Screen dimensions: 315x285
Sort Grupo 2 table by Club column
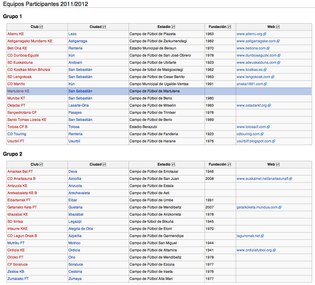pos(41,164)
